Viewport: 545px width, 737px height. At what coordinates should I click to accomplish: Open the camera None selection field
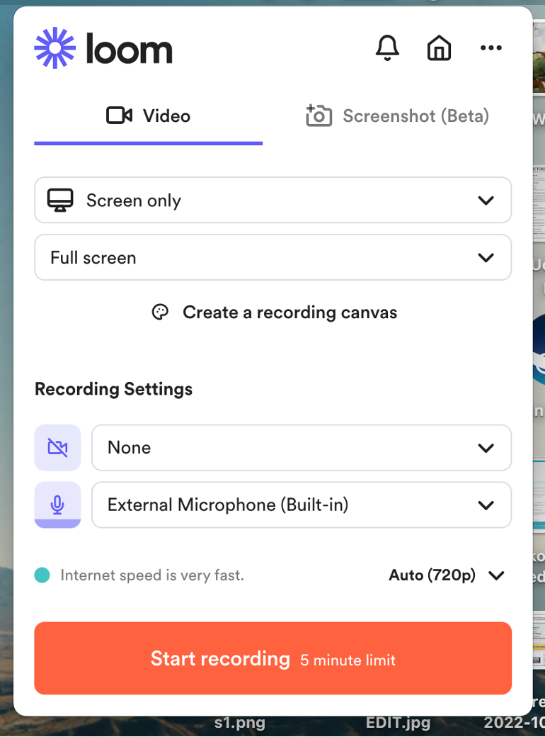point(302,447)
